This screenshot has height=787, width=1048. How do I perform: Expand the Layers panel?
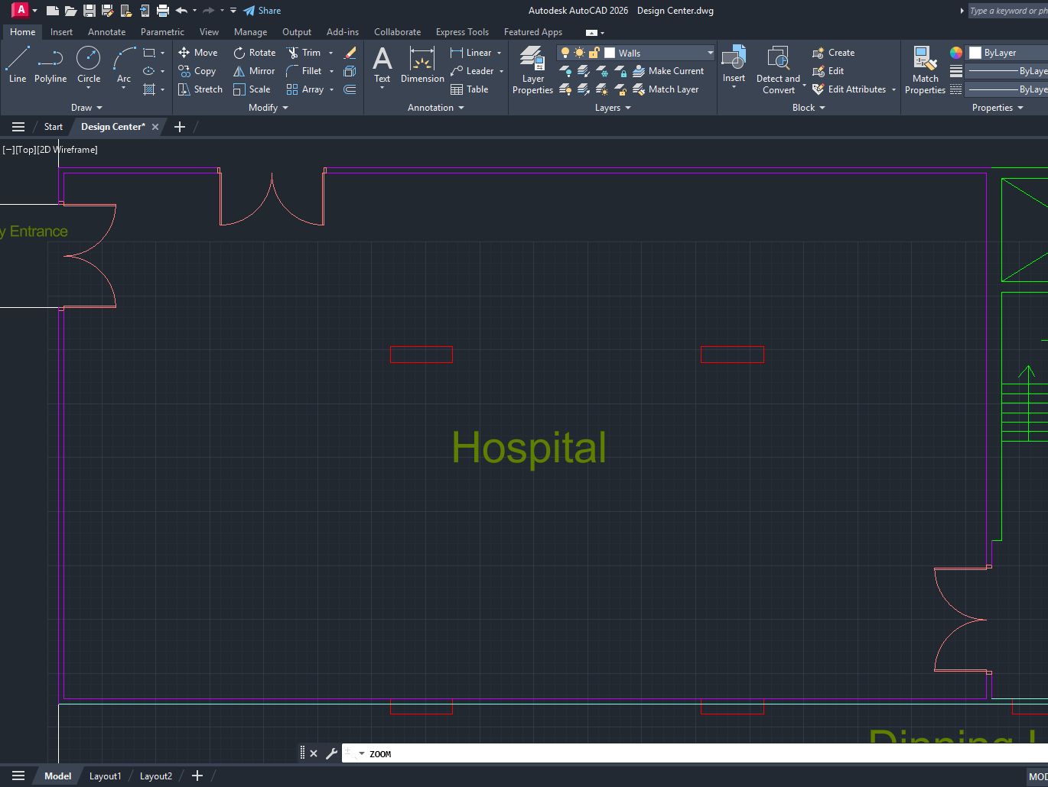[613, 108]
